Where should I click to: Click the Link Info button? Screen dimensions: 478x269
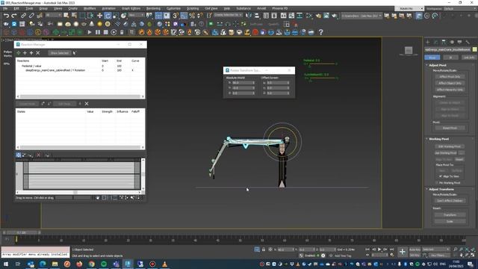[469, 58]
